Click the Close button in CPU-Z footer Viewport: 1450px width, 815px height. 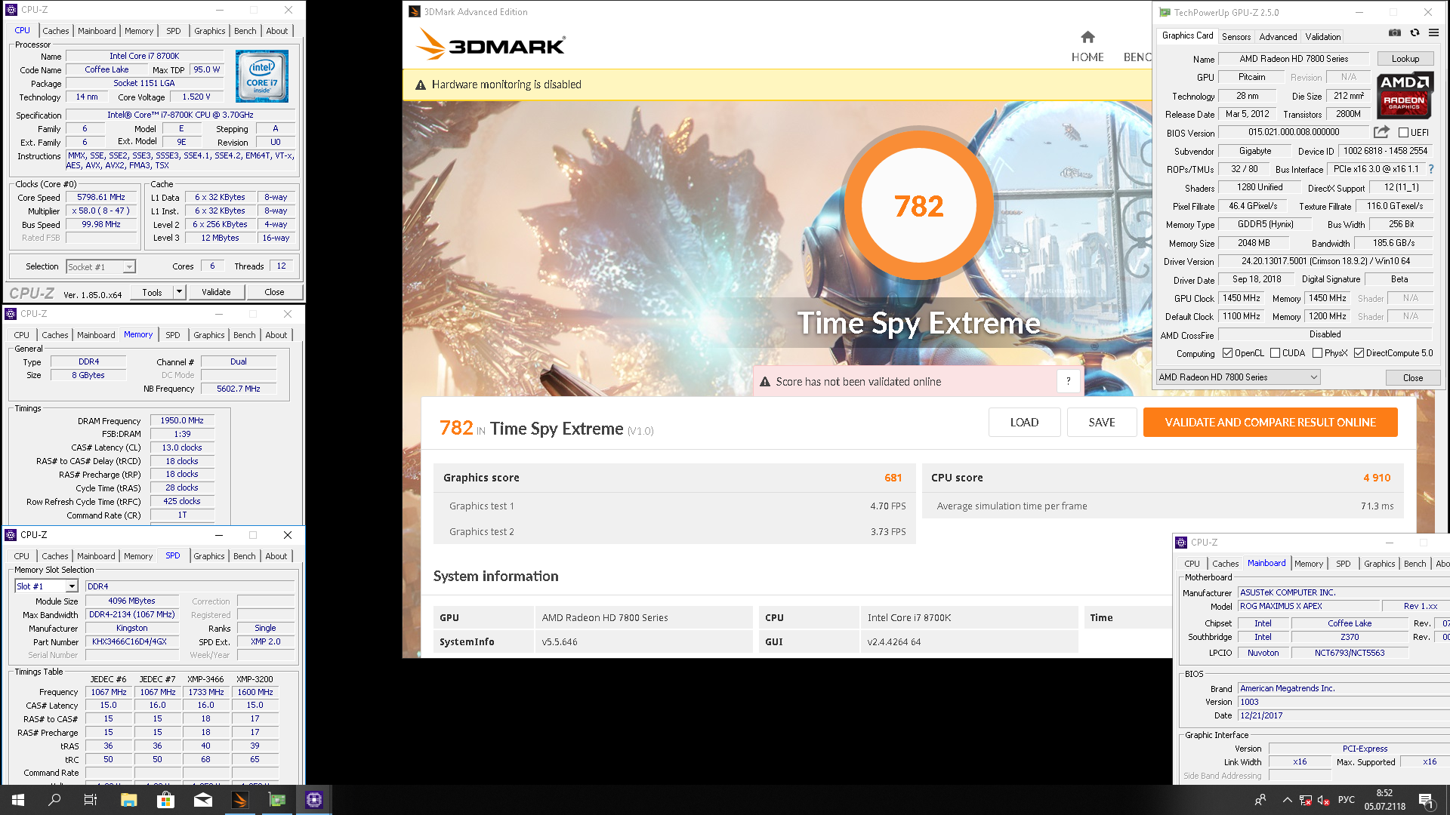(274, 292)
